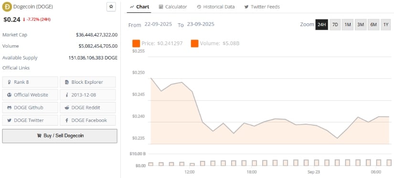Click the Facebook icon
Viewport: 394px width, 178px height.
(x=67, y=120)
